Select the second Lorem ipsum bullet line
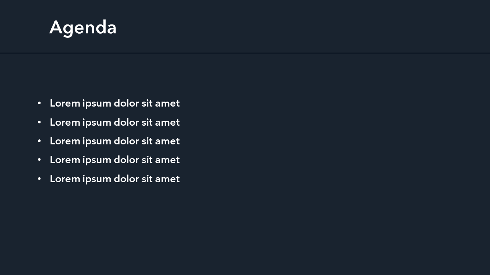The image size is (490, 275). pos(114,122)
